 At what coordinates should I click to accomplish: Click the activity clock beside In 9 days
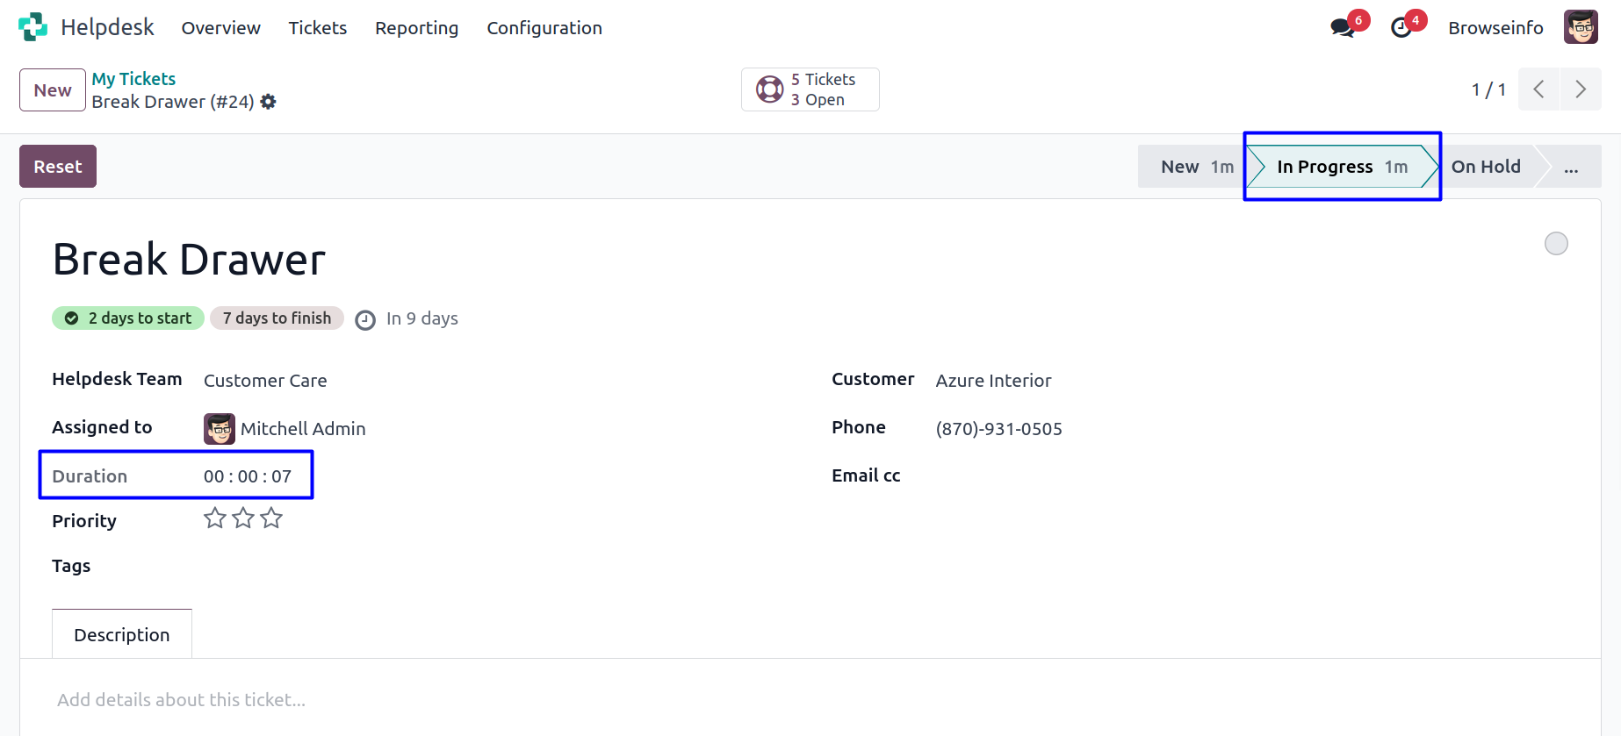click(x=365, y=320)
